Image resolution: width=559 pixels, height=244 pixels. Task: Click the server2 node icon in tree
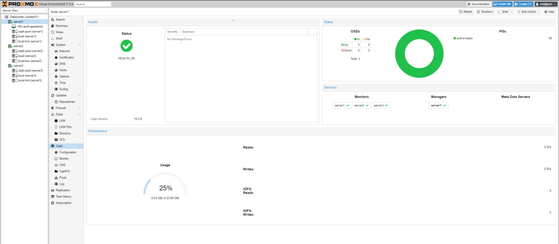click(x=10, y=46)
